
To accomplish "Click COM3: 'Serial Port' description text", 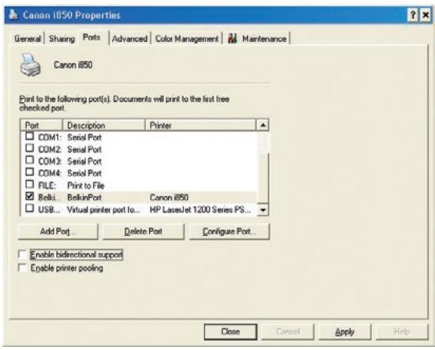I will click(x=84, y=161).
